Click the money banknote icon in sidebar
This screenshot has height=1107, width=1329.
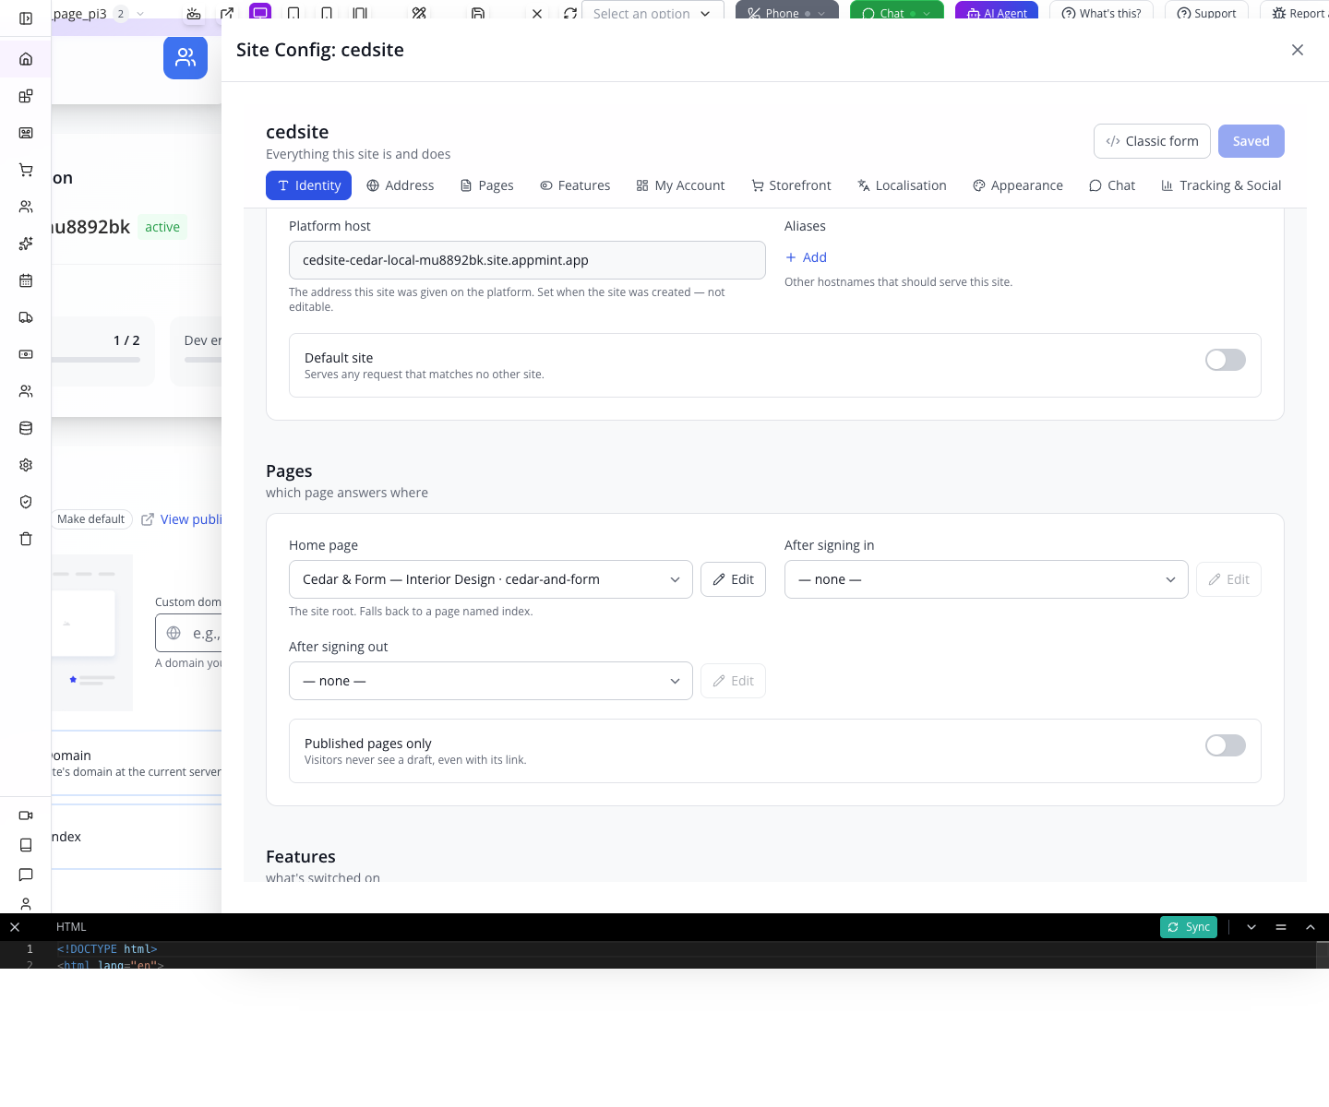tap(26, 354)
